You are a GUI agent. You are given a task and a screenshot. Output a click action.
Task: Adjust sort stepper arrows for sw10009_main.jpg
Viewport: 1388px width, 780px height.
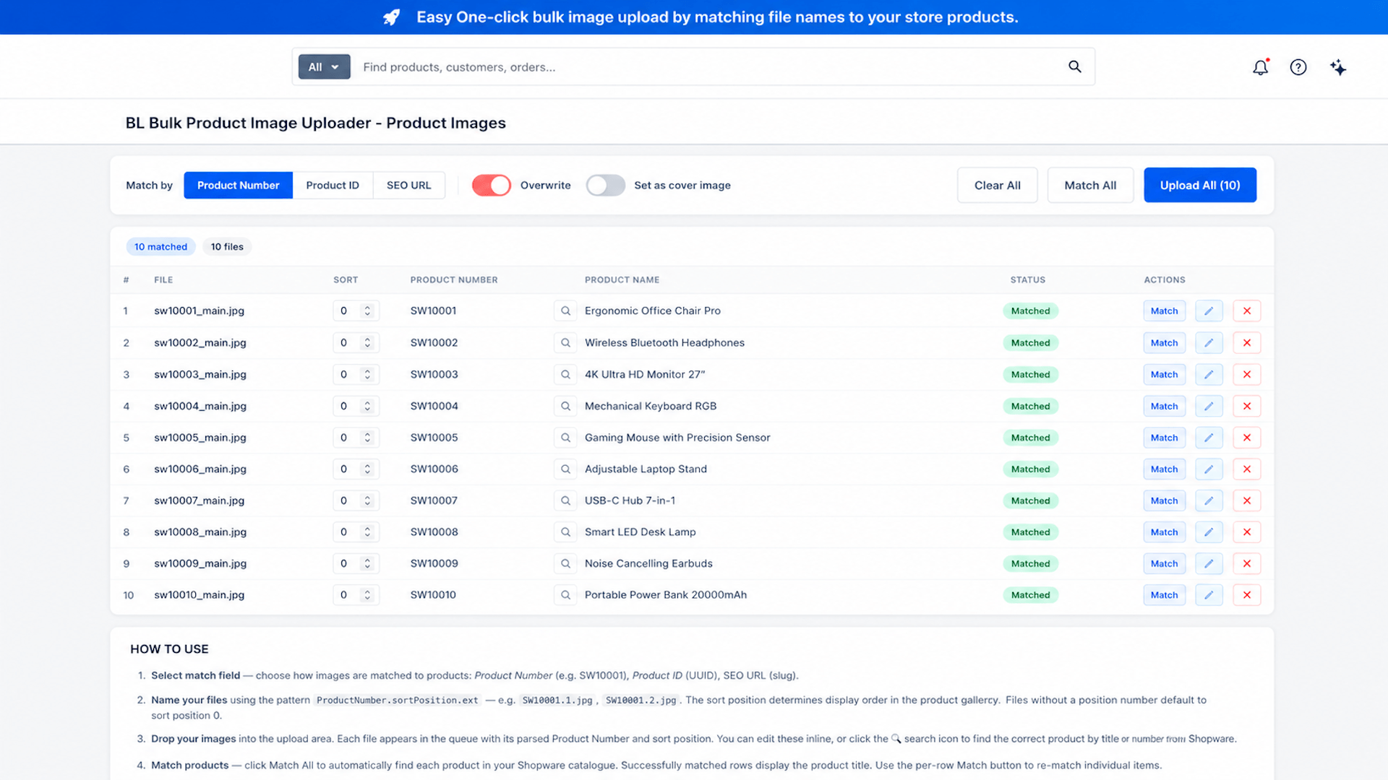pos(367,563)
